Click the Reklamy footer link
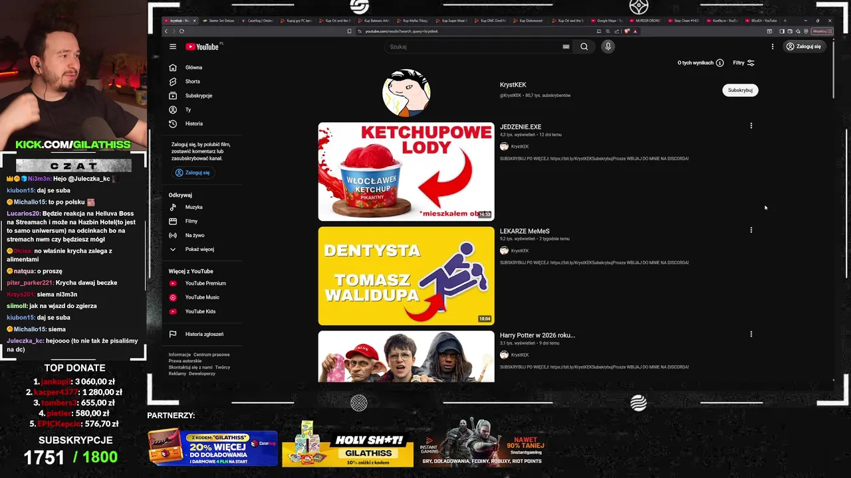Viewport: 851px width, 478px height. click(178, 373)
